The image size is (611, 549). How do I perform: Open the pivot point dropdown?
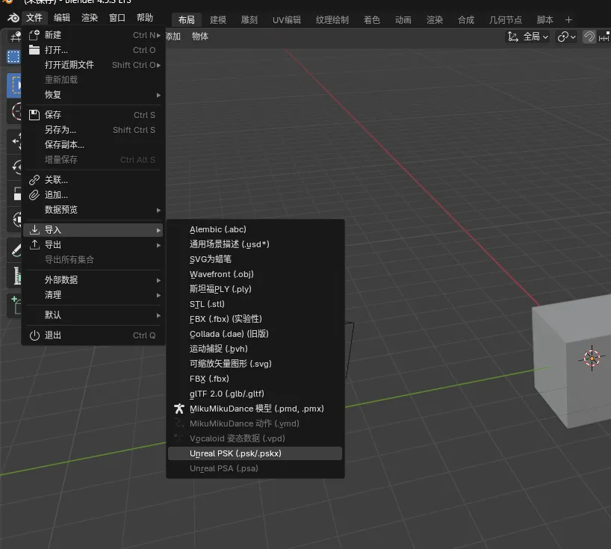pos(567,37)
